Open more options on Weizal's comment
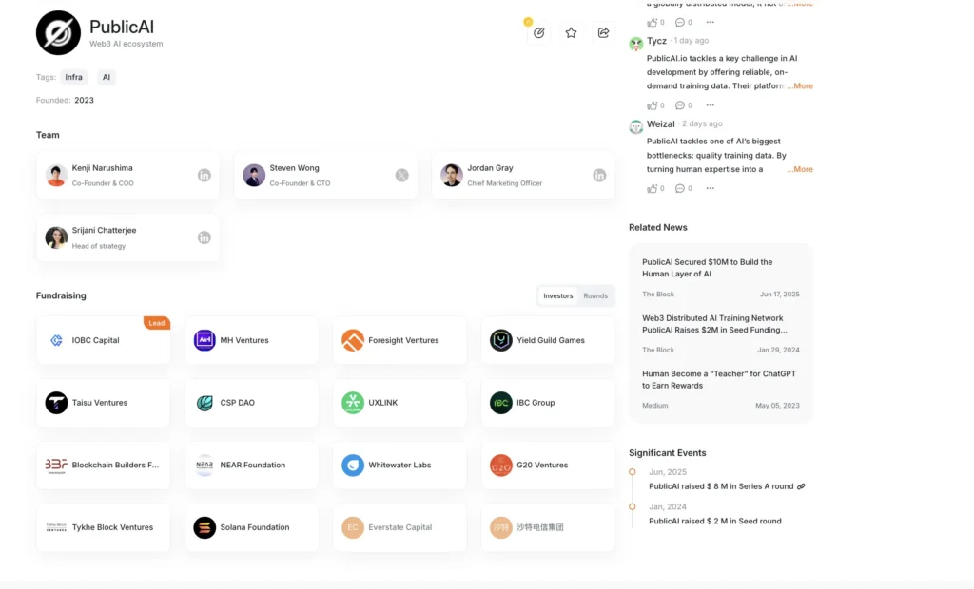The height and width of the screenshot is (589, 974). point(710,189)
